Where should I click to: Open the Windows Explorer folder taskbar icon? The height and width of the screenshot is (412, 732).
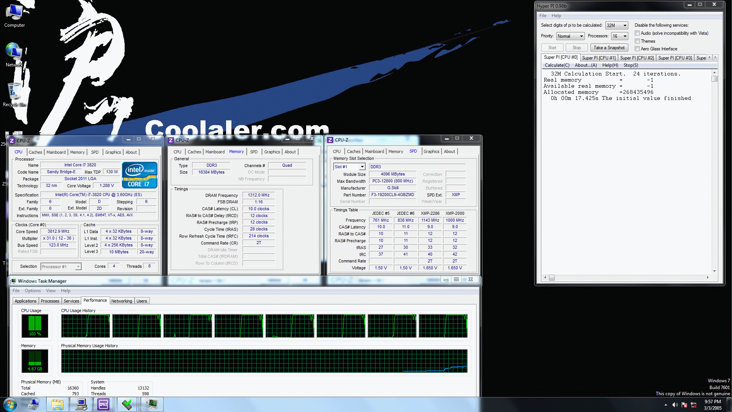coord(58,404)
